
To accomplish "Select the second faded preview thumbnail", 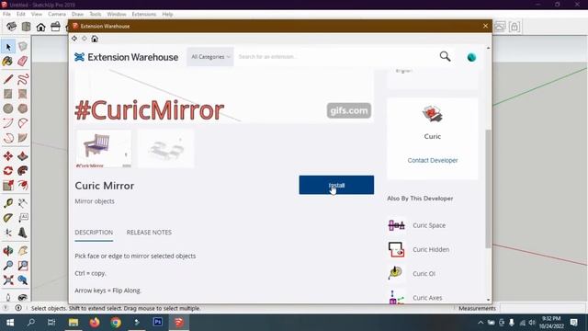I will tap(166, 148).
